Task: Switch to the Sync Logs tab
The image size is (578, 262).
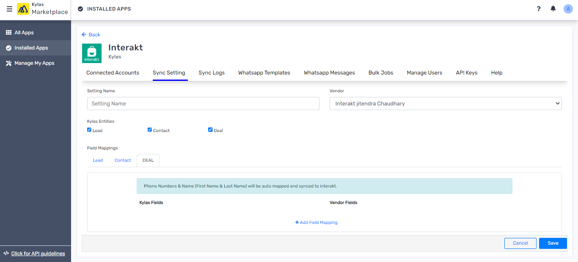Action: 212,72
